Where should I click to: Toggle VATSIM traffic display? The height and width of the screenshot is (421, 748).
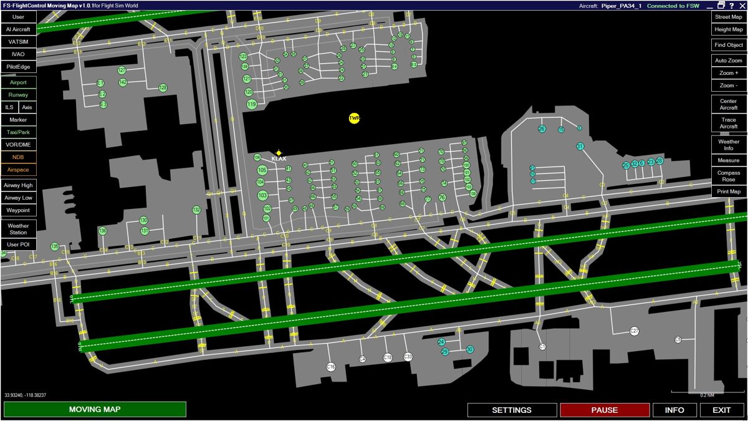click(18, 42)
